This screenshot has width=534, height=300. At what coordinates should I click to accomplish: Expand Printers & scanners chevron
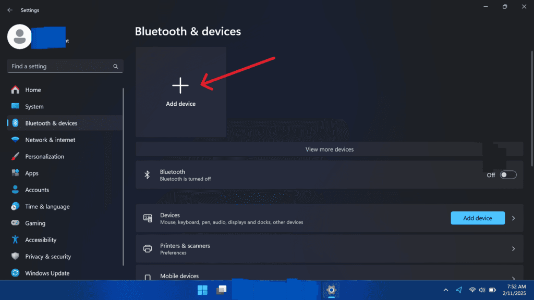(514, 248)
